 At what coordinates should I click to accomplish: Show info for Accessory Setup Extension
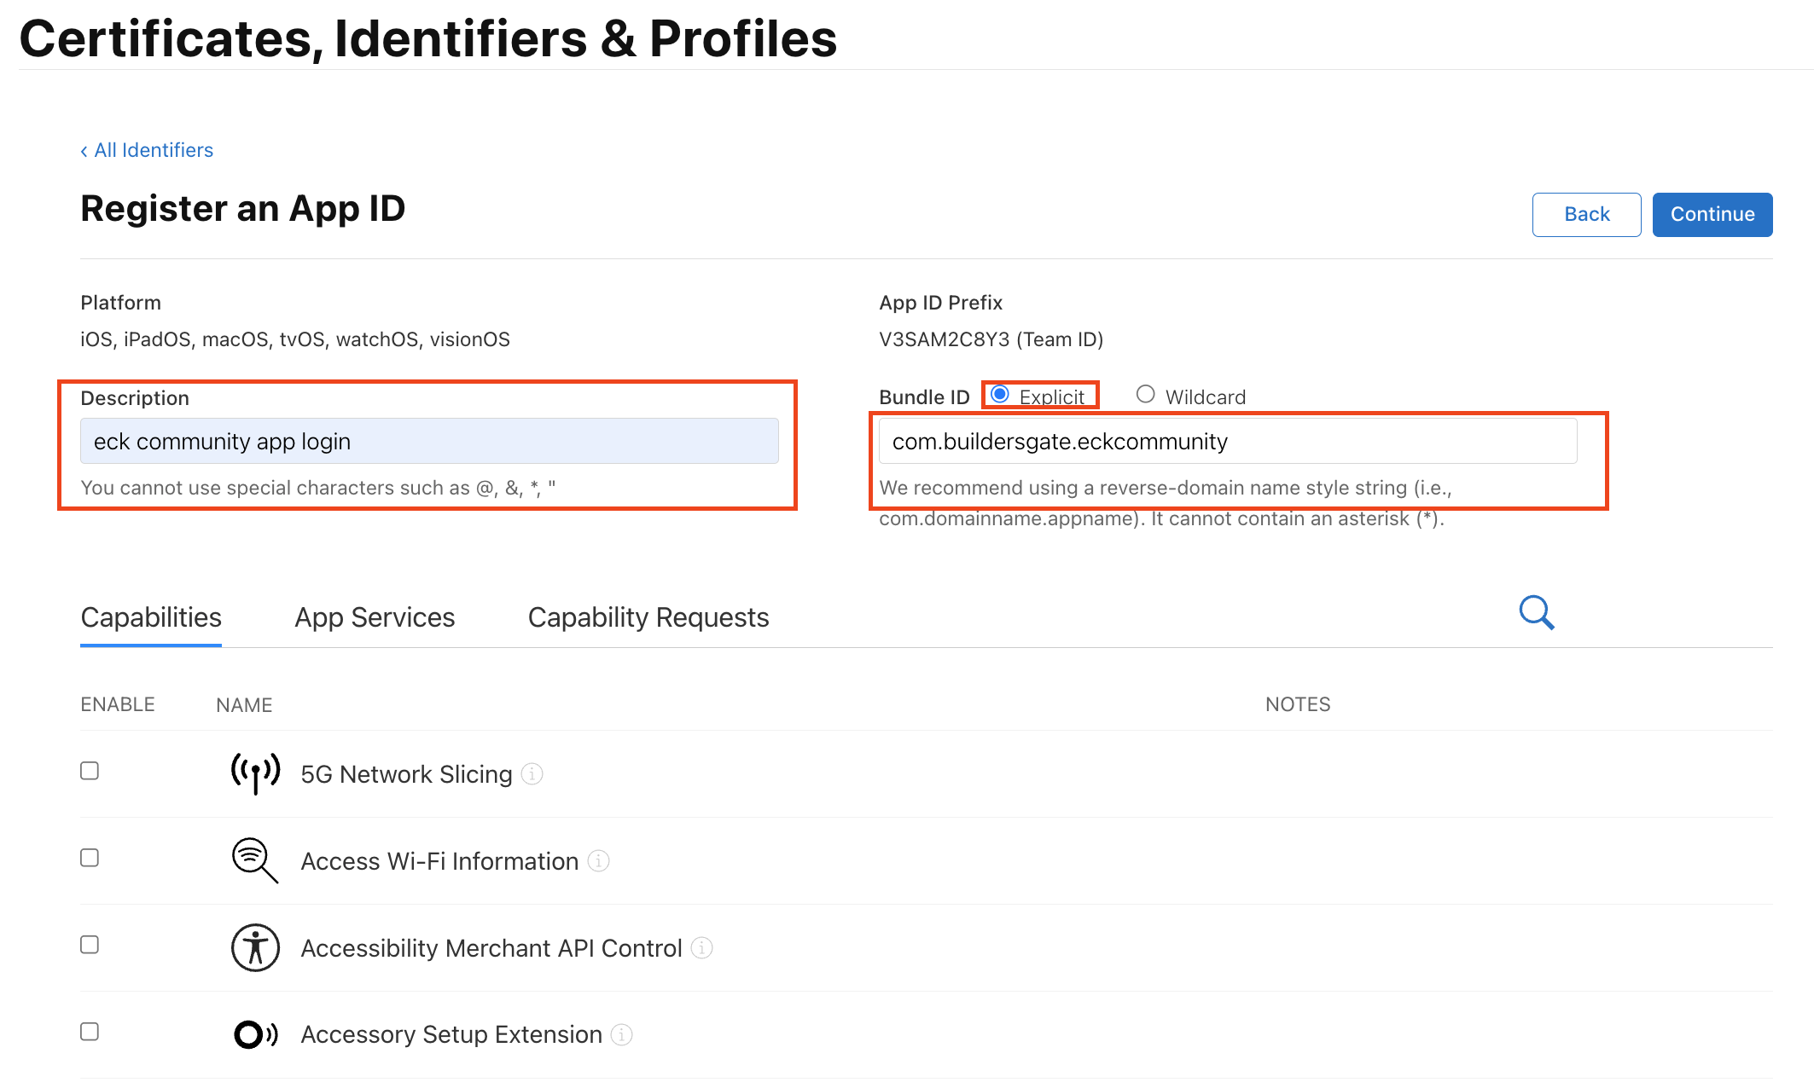622,1034
